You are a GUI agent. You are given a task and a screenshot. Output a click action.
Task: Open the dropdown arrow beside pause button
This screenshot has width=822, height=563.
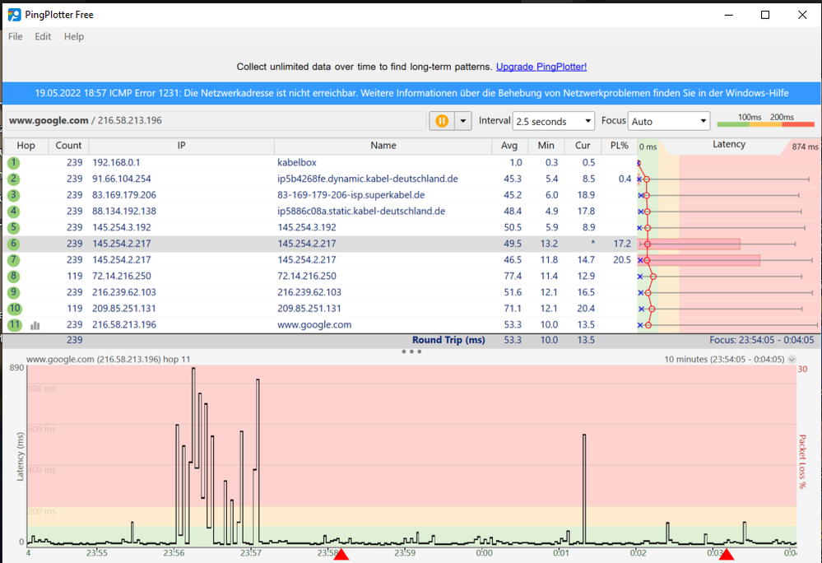point(463,121)
